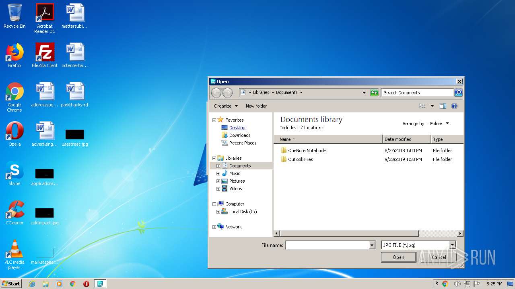The width and height of the screenshot is (515, 289).
Task: Select octentertai Word document on desktop
Action: pos(74,56)
